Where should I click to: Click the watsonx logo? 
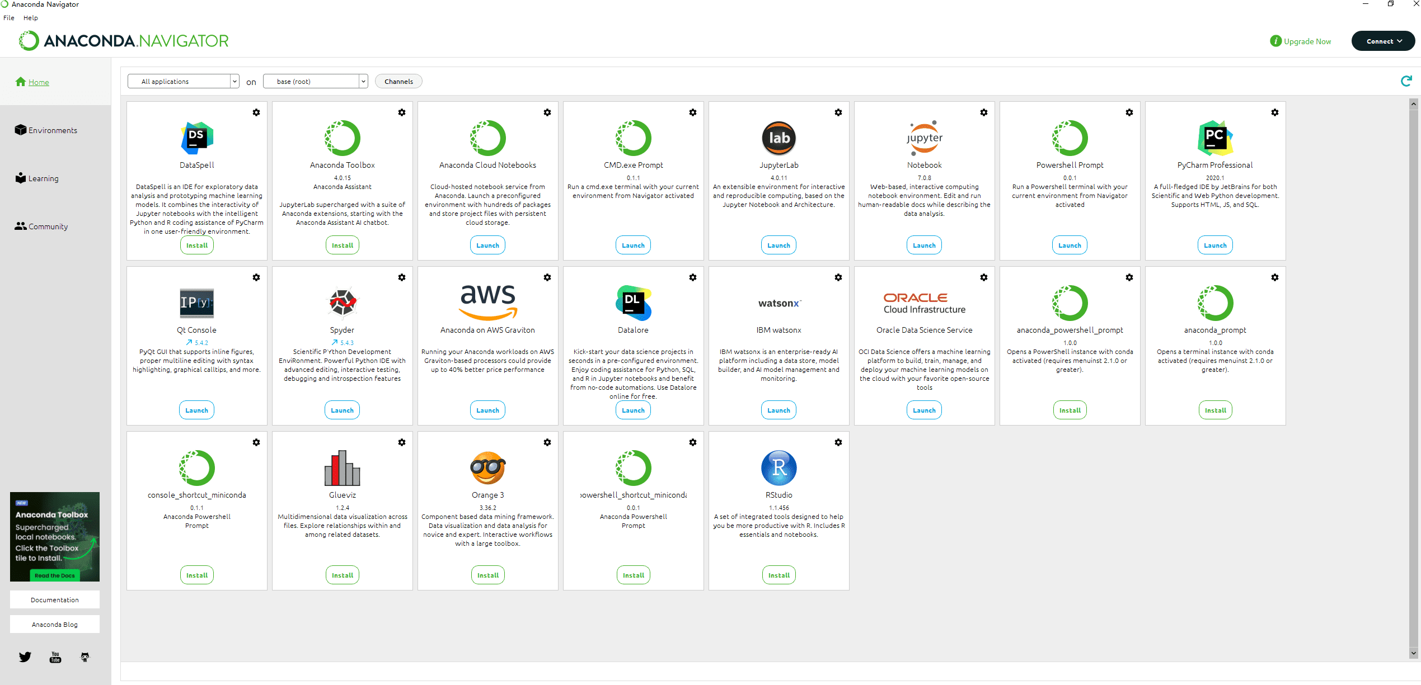[780, 303]
